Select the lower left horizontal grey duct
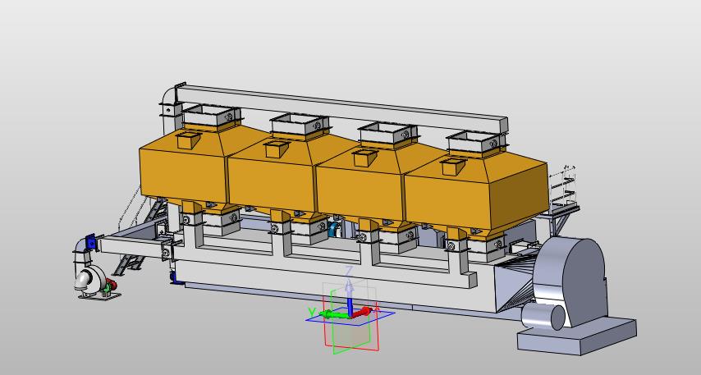The width and height of the screenshot is (701, 375). (x=133, y=247)
